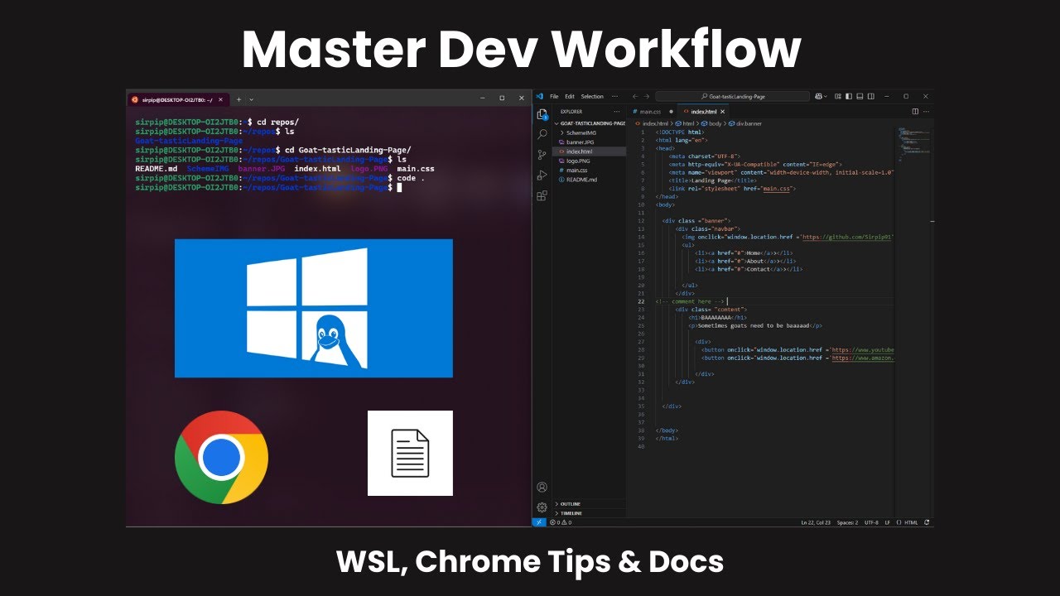Open Explorer views and more actions ellipsis
1060x596 pixels.
tap(616, 111)
